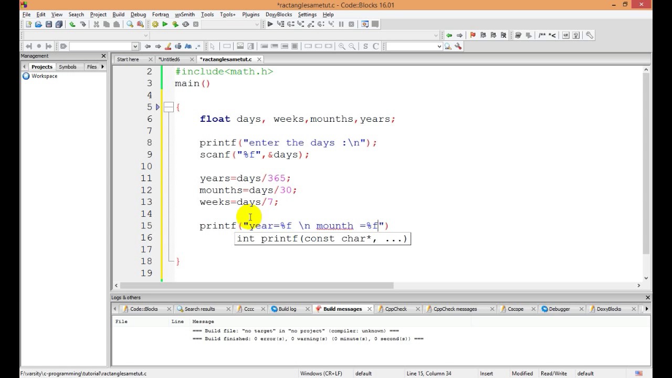Go to previous bookmark flag
The image size is (672, 378).
click(483, 35)
